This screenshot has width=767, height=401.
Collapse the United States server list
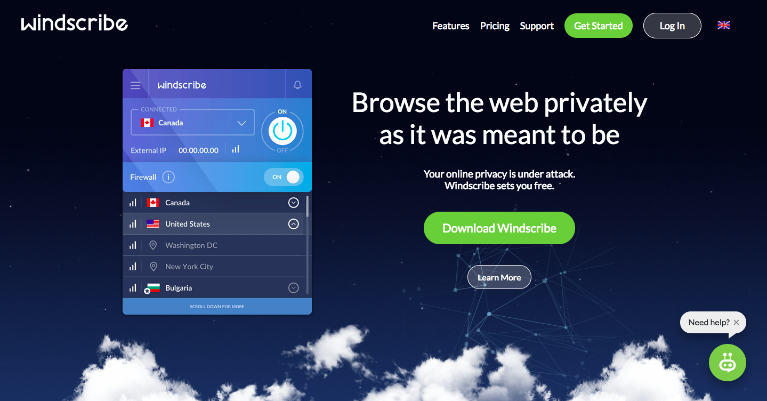point(293,224)
